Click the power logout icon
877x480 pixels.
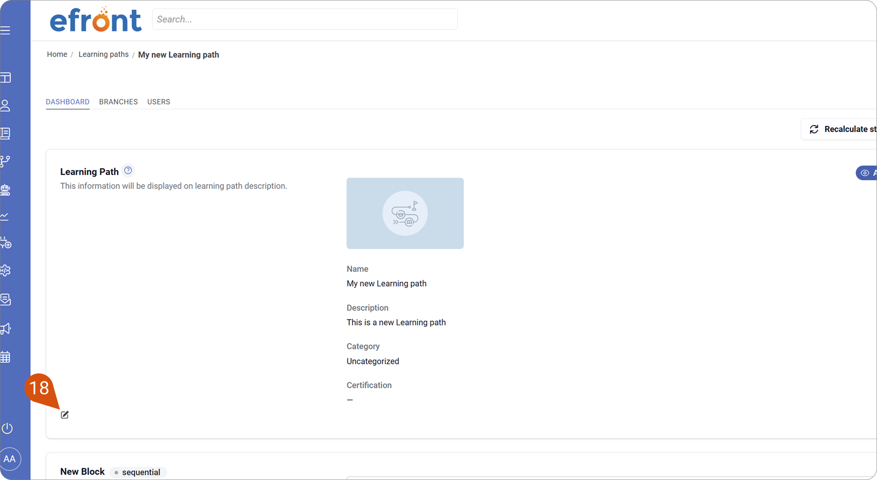pos(7,428)
